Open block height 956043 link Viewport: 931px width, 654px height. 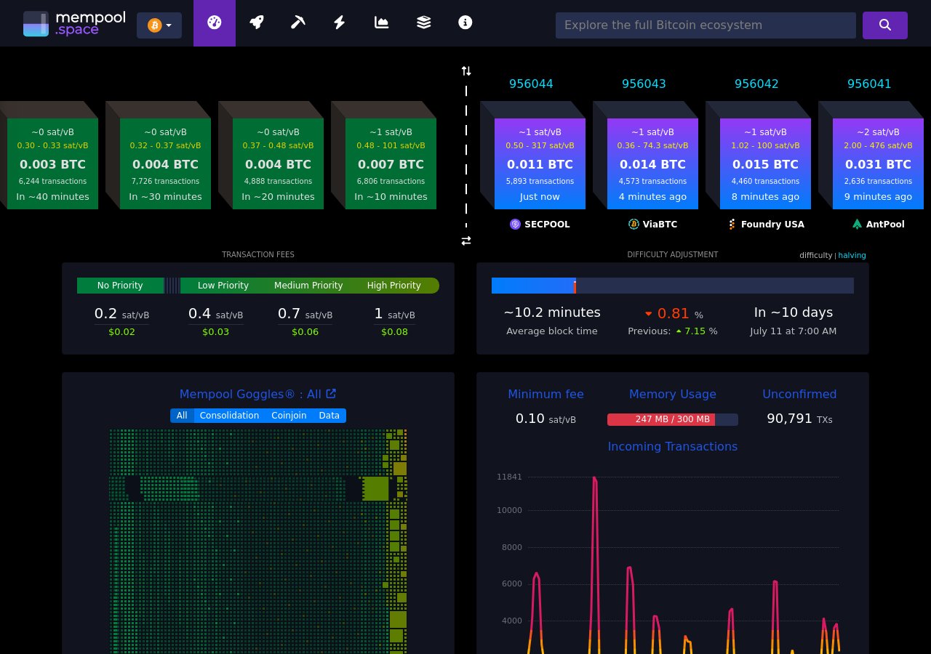(644, 84)
